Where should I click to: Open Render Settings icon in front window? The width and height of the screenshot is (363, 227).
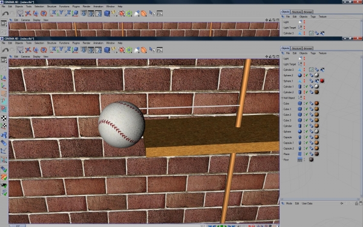pyautogui.click(x=99, y=50)
